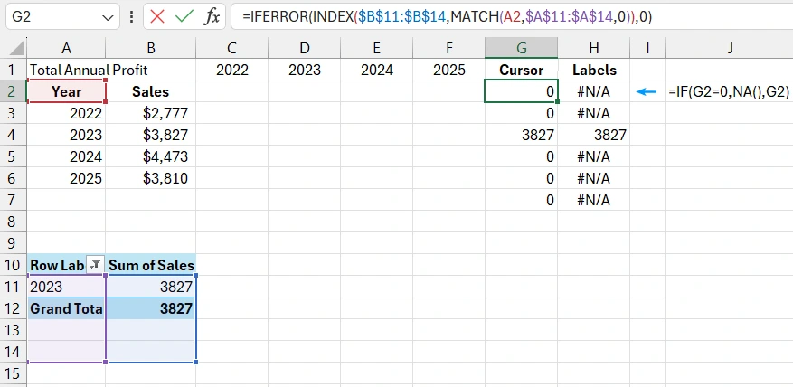Select column A header
The width and height of the screenshot is (793, 387).
tap(66, 48)
